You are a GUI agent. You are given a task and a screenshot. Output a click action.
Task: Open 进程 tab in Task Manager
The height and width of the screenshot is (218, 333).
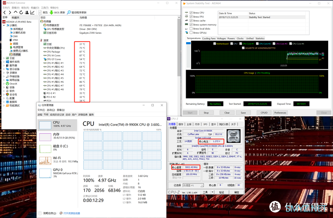pos(40,115)
